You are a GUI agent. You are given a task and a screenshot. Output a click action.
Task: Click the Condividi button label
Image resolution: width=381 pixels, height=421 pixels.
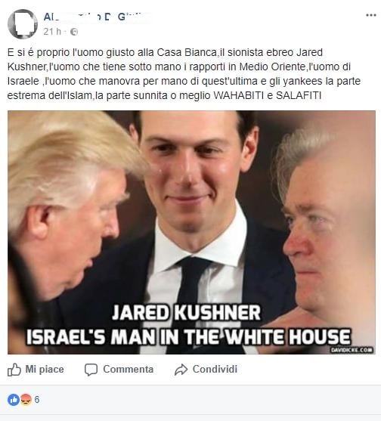tap(215, 369)
